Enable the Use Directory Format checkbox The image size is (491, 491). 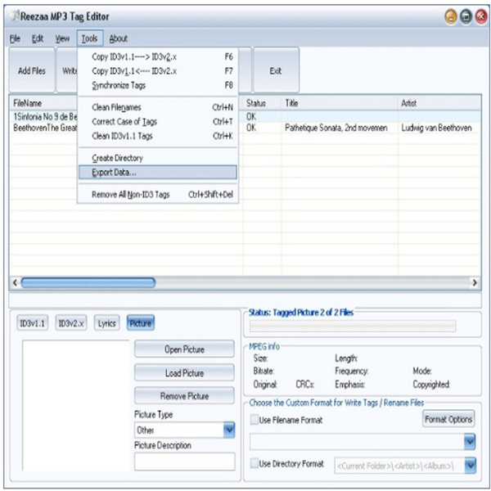pyautogui.click(x=255, y=463)
